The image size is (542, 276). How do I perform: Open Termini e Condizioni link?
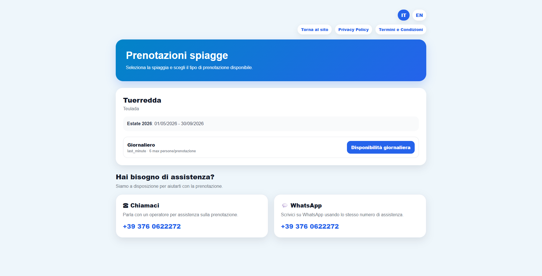[x=401, y=30]
